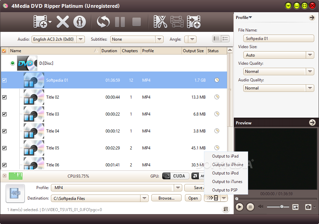Viewport: 319px width, 224px height.
Task: Toggle the select-all checkbox in header
Action: point(4,51)
